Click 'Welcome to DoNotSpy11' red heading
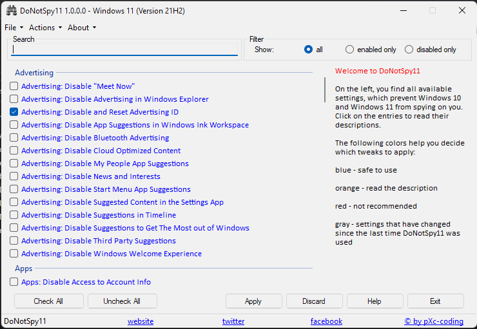 point(378,71)
